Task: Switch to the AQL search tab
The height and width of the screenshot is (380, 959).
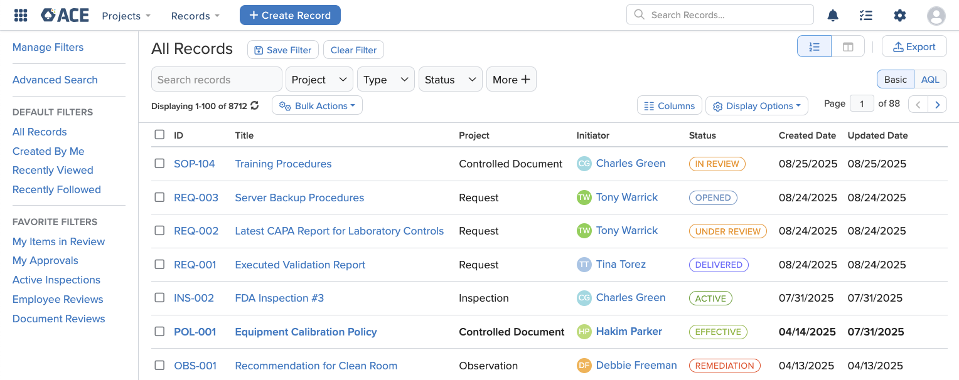Action: tap(930, 80)
